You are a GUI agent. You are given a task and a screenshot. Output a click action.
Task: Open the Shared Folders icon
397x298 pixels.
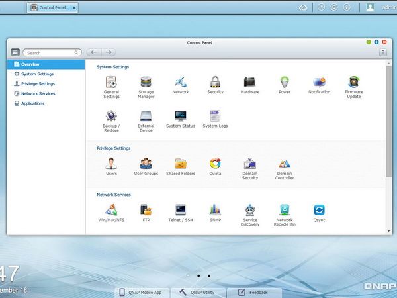tap(181, 166)
